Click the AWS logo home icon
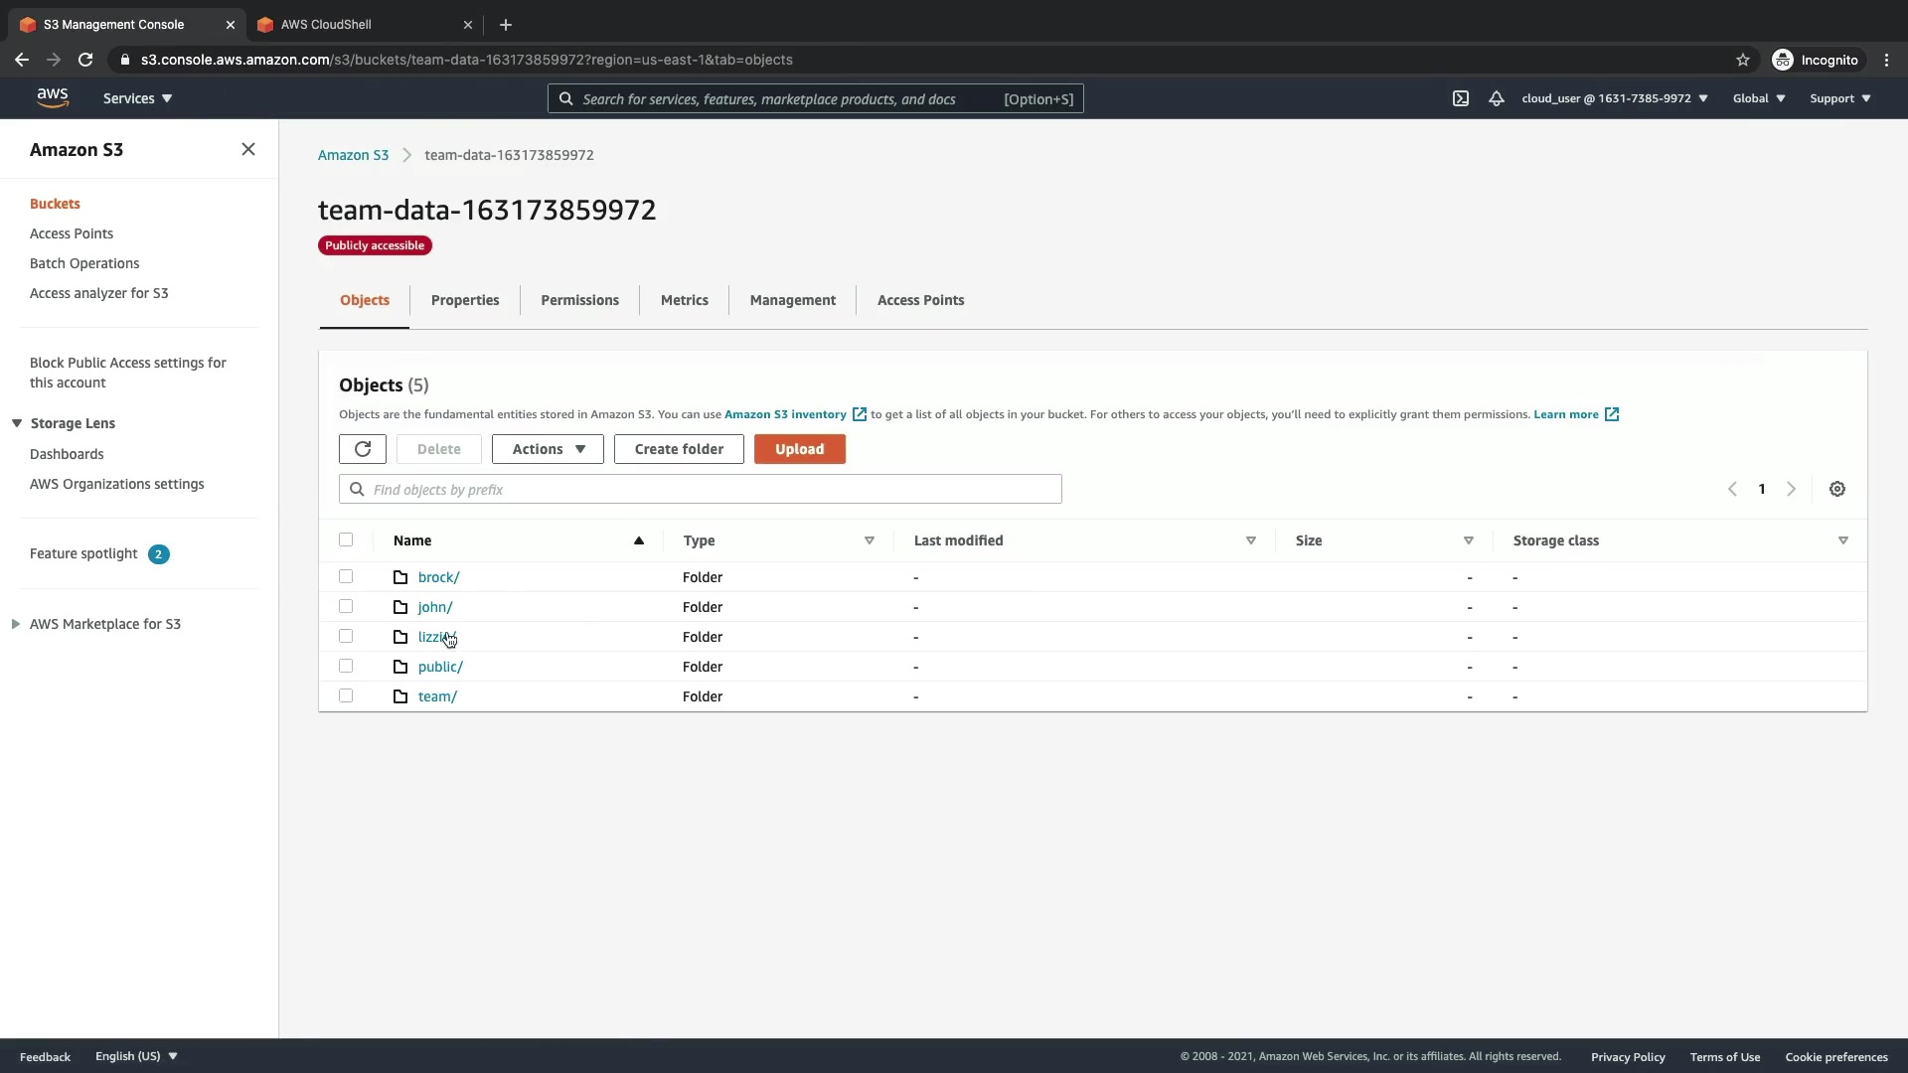Viewport: 1908px width, 1073px height. click(x=53, y=97)
